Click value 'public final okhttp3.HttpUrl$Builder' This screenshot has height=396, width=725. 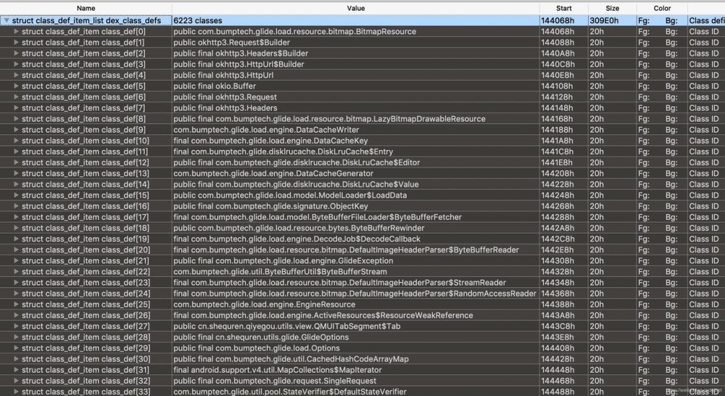[x=239, y=65]
